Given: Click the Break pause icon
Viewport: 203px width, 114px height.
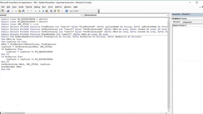Looking at the screenshot, I should [x=39, y=11].
